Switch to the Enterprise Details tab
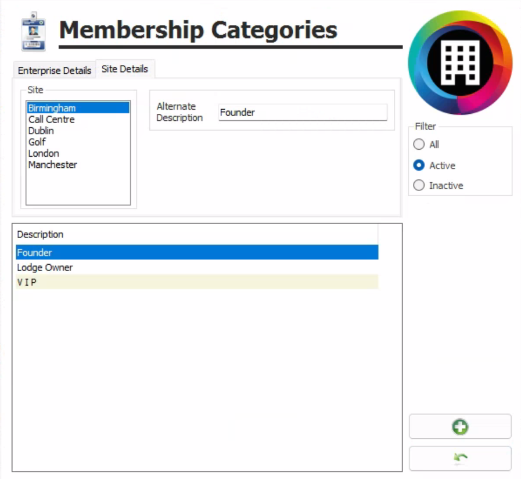This screenshot has width=521, height=479. 55,70
